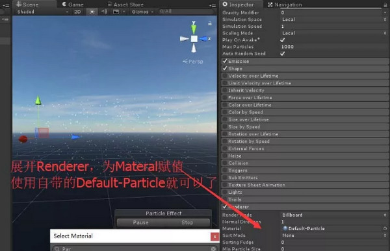Viewport: 390px width, 251px height.
Task: Pause the particle effect
Action: [x=141, y=222]
